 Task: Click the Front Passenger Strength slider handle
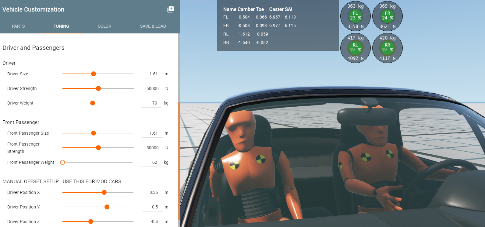click(98, 148)
